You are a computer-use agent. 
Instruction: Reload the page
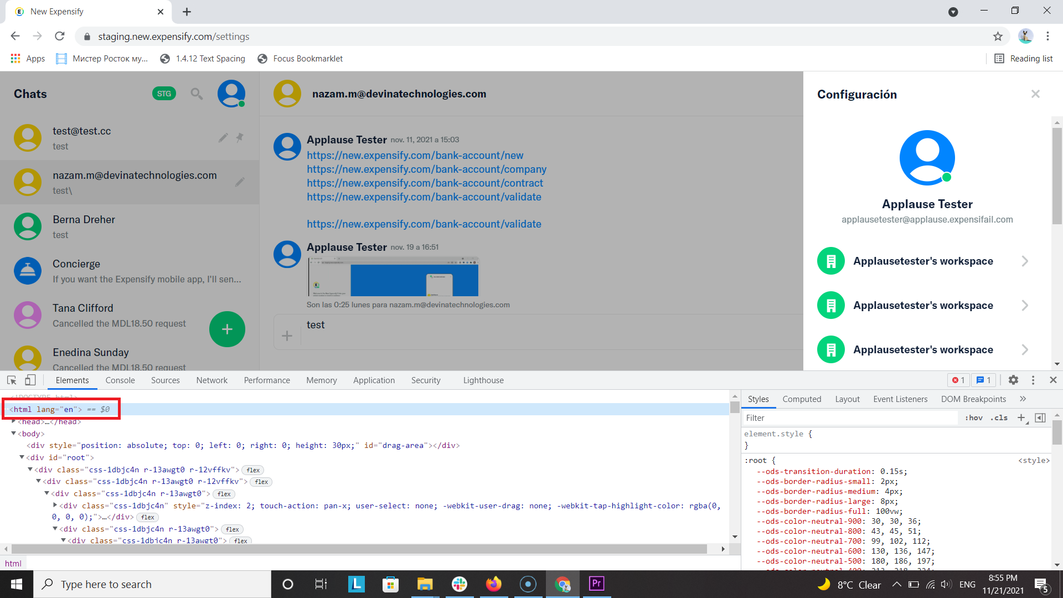[60, 37]
